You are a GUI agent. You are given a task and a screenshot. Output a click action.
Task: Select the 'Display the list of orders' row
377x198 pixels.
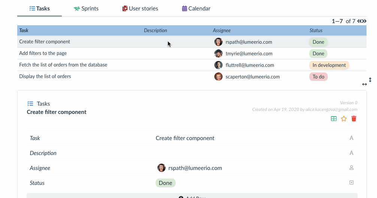tap(192, 77)
